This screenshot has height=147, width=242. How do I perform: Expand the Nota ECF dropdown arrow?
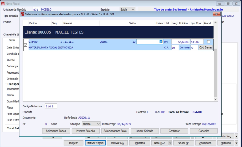tap(170, 143)
